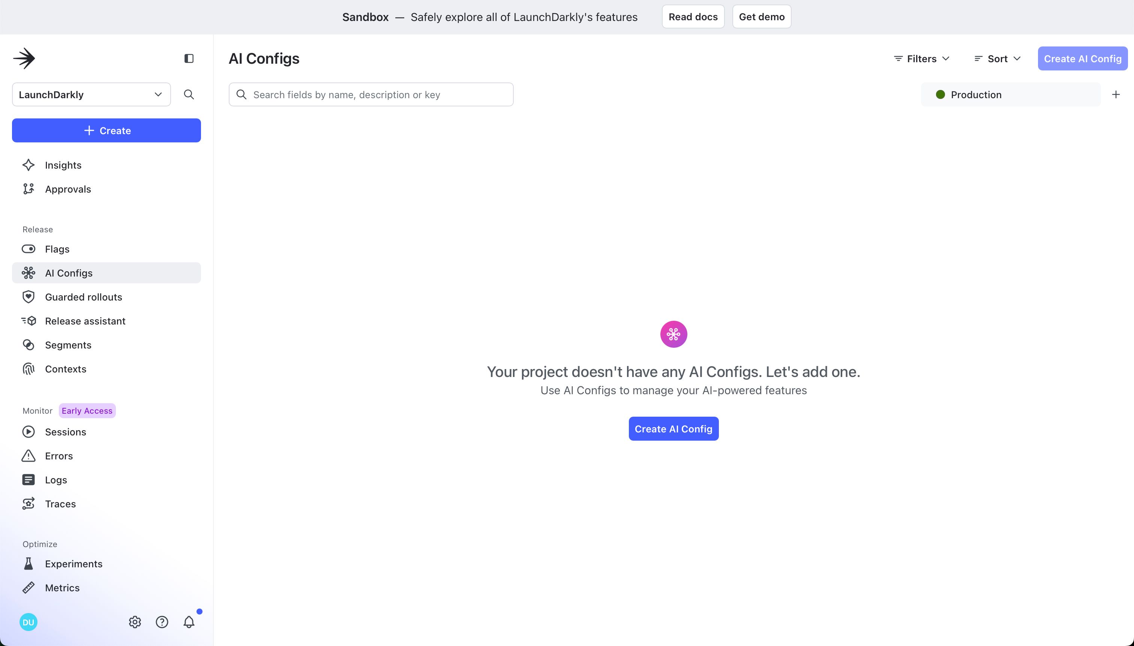
Task: Click the AI Configs page heading
Action: click(264, 58)
